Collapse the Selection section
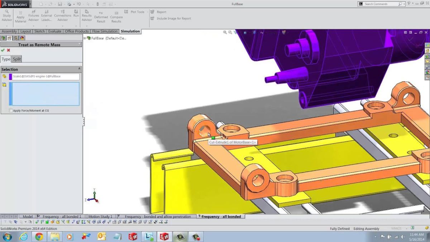Viewport: 430px width, 242px height. 79,69
